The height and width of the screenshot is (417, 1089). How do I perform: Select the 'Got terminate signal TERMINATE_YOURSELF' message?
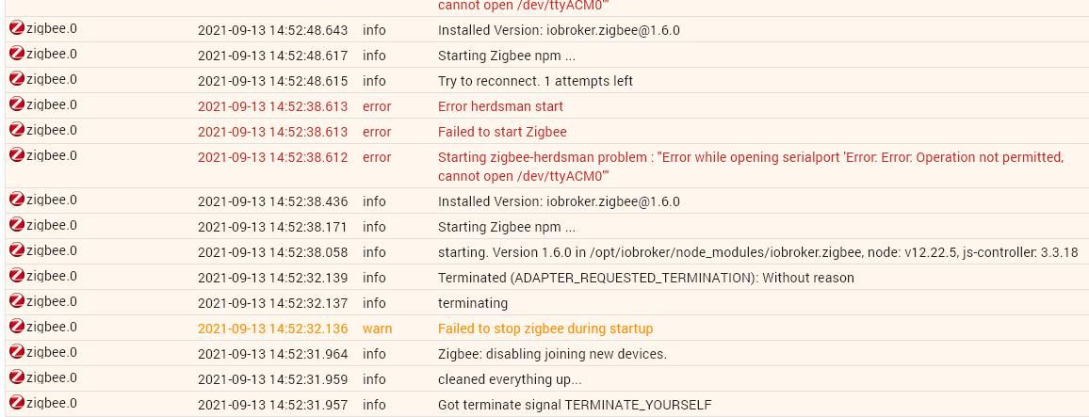point(575,405)
